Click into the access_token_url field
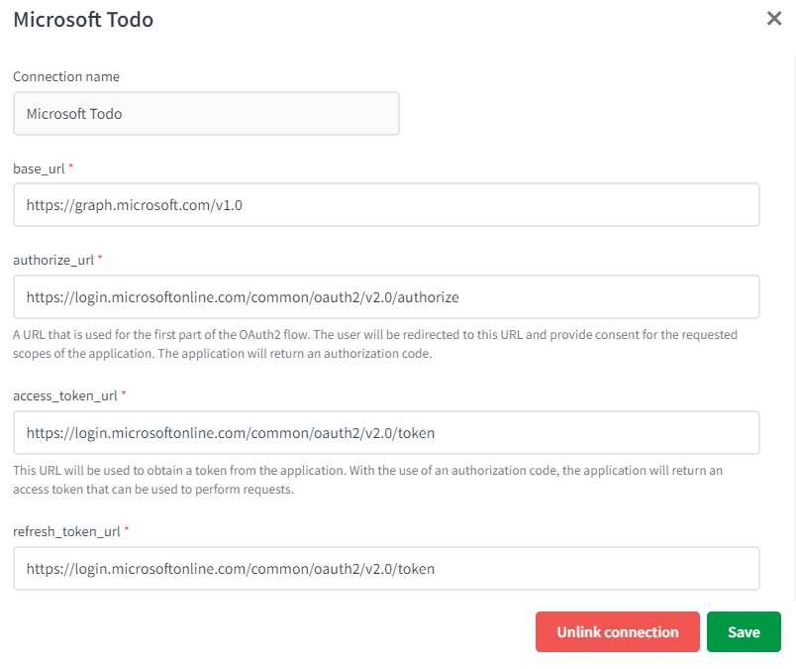 (x=386, y=433)
